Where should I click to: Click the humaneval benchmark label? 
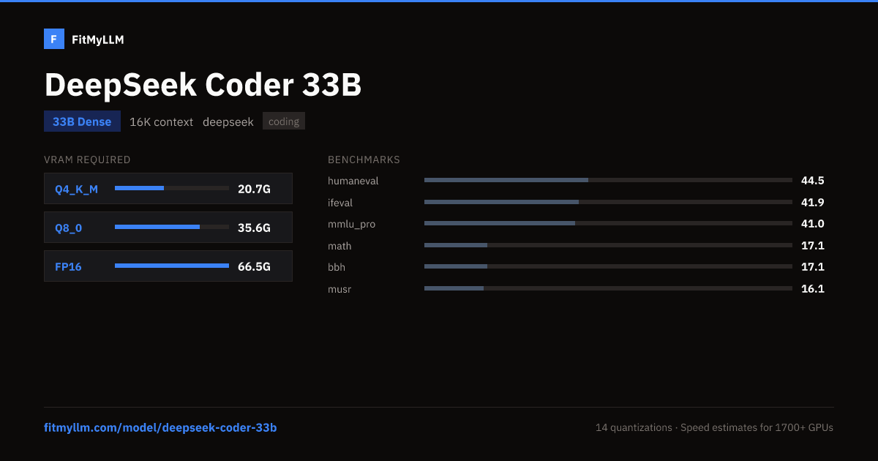(353, 181)
